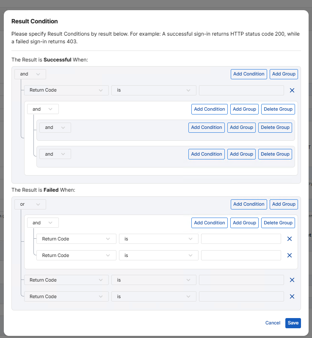The width and height of the screenshot is (312, 338).
Task: Open the 'is' operator dropdown in Successful condition
Action: tap(154, 90)
